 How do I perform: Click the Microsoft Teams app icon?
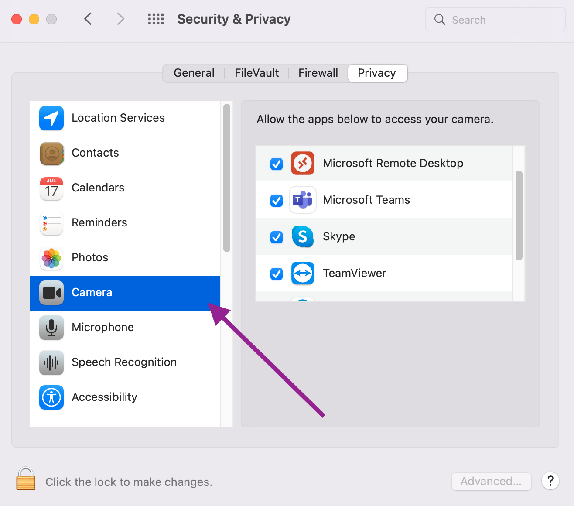pyautogui.click(x=303, y=200)
